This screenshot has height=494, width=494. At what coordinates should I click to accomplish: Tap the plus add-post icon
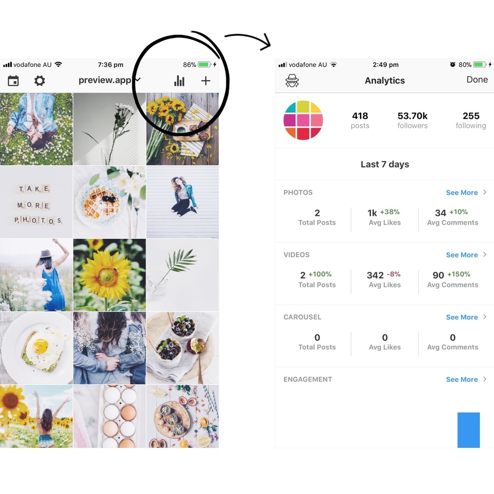(x=206, y=81)
